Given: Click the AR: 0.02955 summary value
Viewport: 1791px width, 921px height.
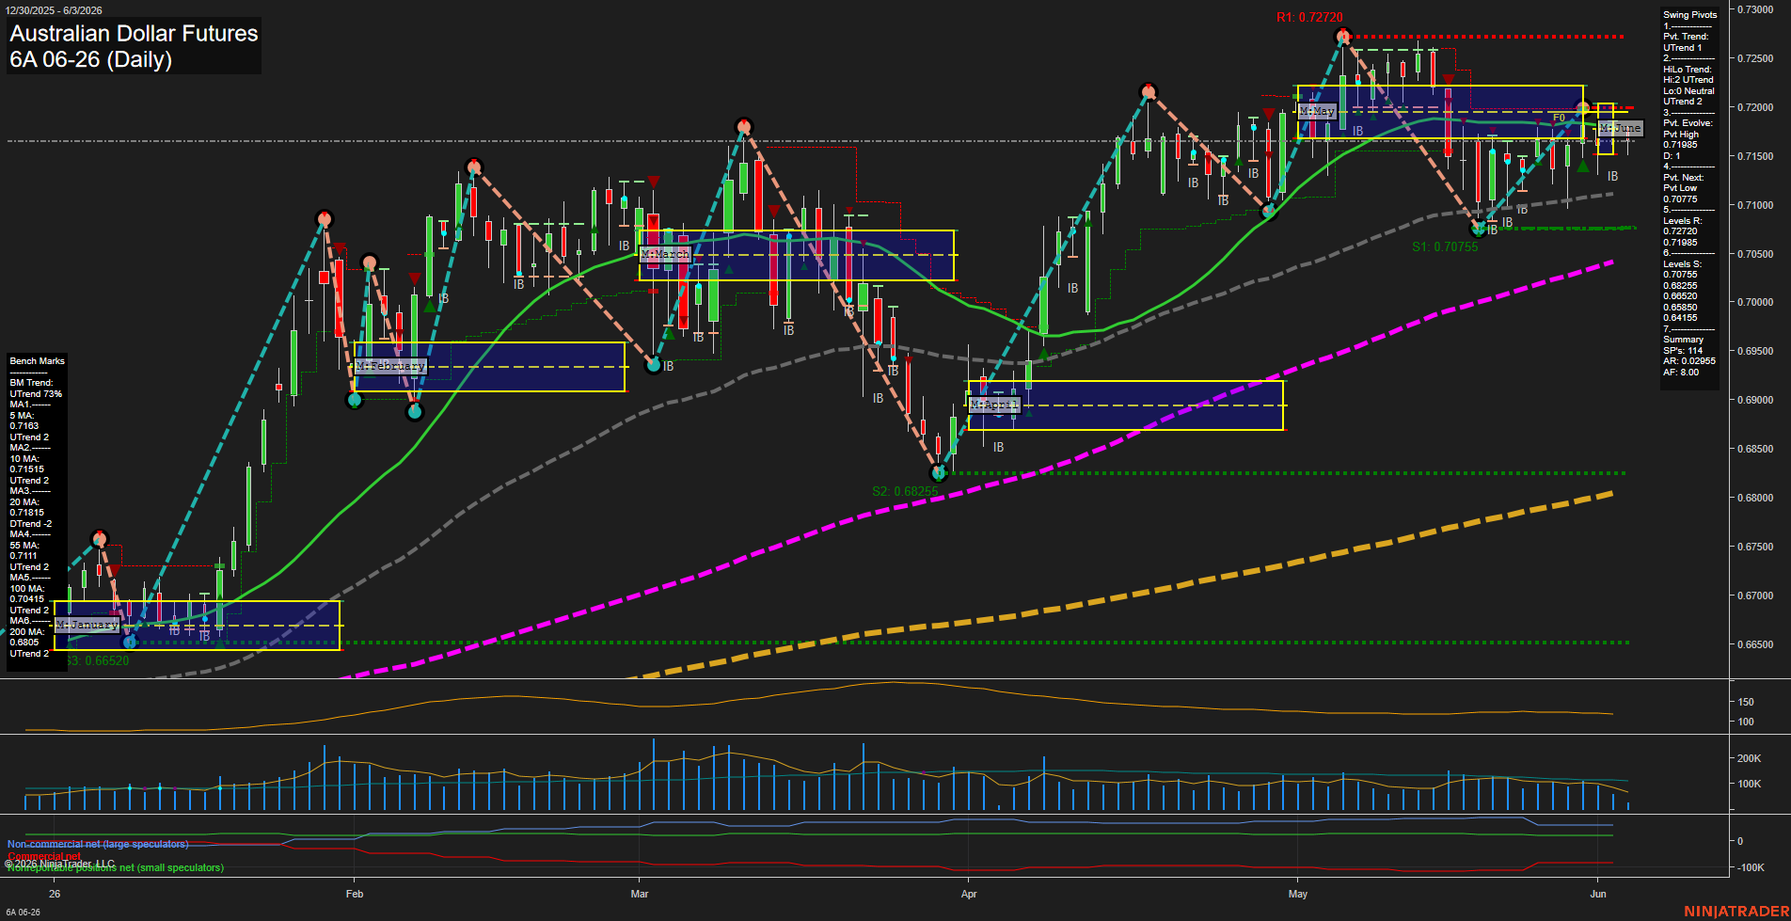Looking at the screenshot, I should [1688, 361].
